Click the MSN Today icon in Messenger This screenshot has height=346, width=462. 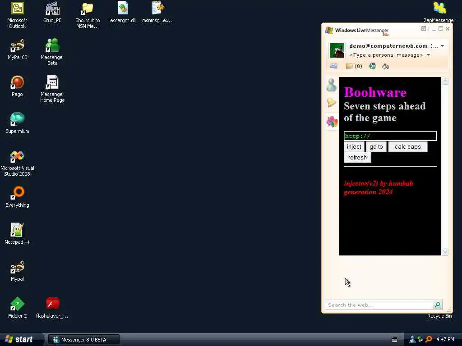pyautogui.click(x=372, y=66)
